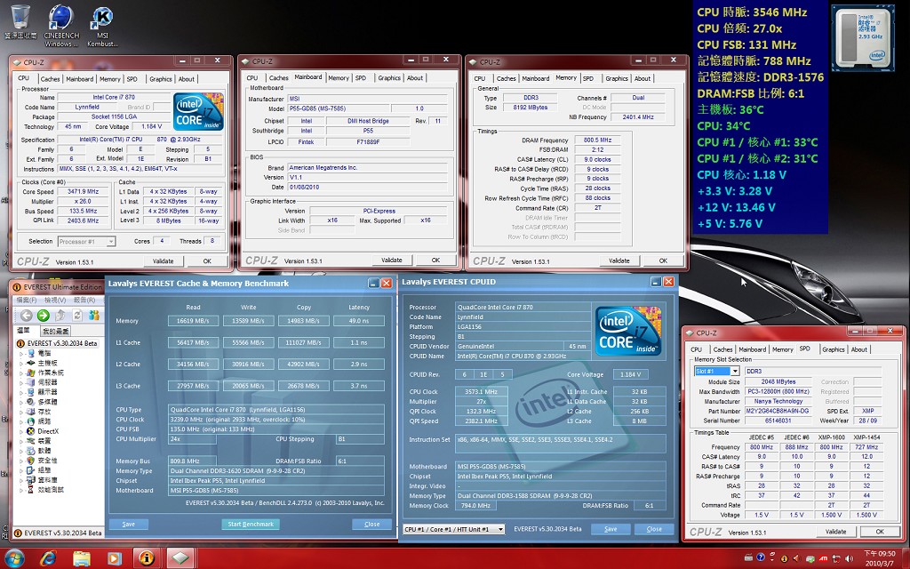The height and width of the screenshot is (569, 910).
Task: Select the 主機板 motherboard item in EVEREST tree
Action: point(42,363)
